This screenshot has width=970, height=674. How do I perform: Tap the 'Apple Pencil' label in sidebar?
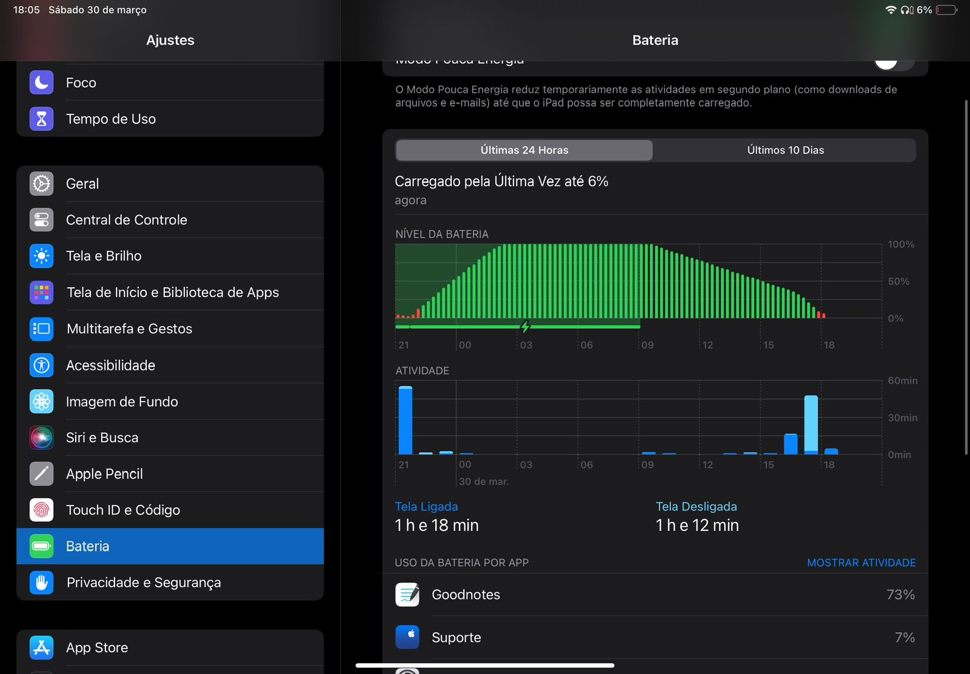pos(104,473)
